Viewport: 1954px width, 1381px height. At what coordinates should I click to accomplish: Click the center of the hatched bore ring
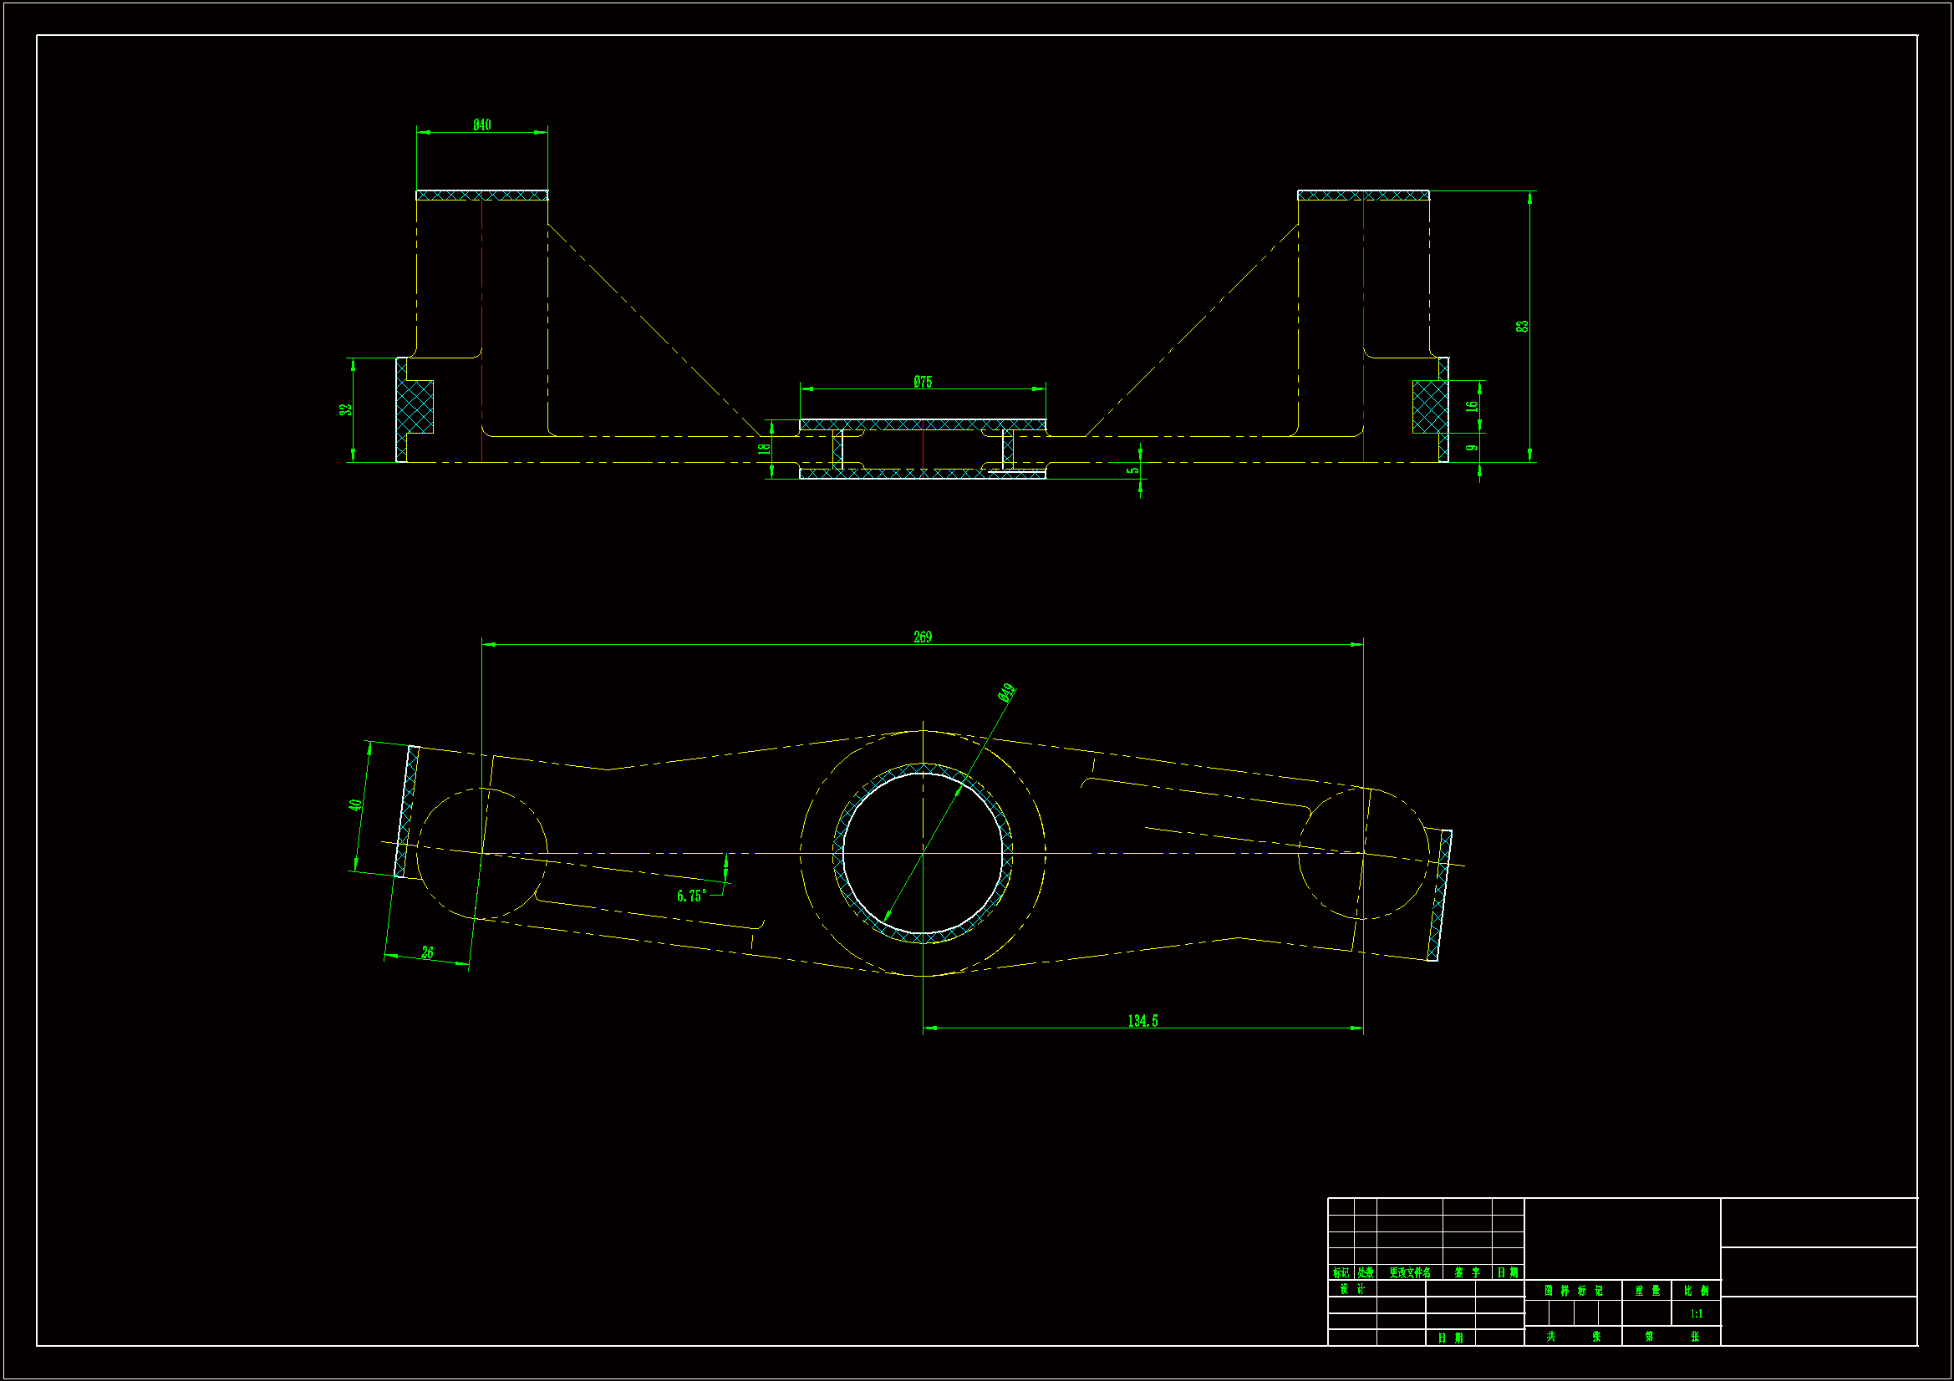[x=923, y=853]
